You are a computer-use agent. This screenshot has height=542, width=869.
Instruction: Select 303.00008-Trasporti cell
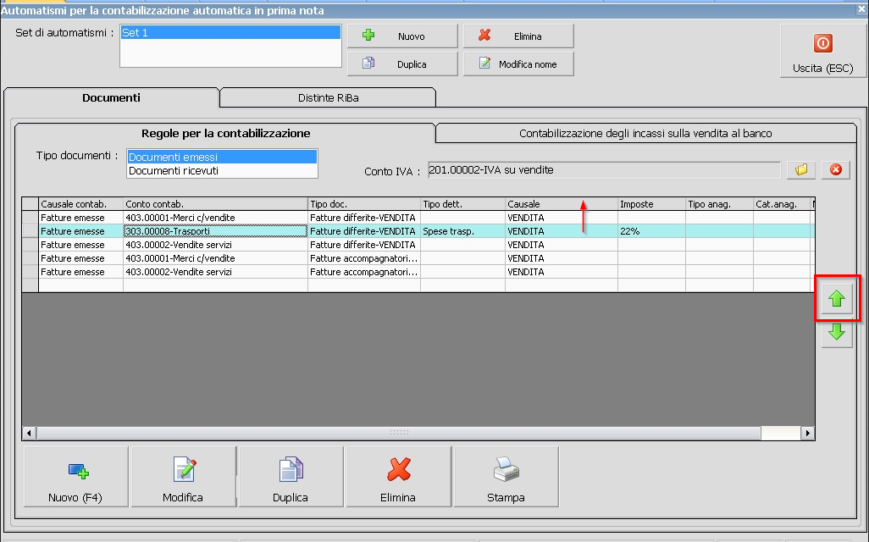216,231
